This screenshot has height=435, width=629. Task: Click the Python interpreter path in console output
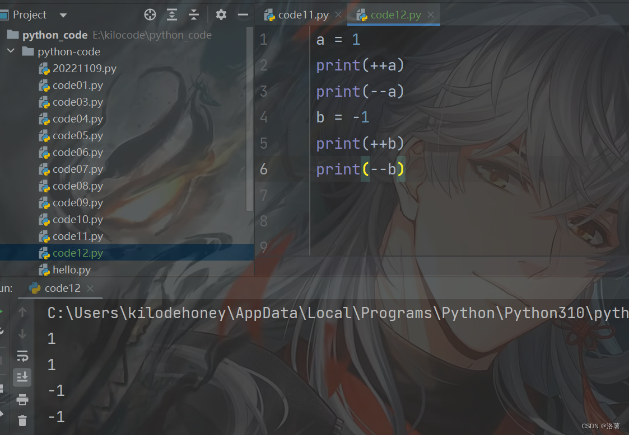click(x=338, y=313)
